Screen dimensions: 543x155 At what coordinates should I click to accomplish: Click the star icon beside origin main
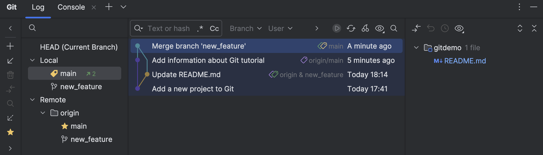click(x=65, y=126)
